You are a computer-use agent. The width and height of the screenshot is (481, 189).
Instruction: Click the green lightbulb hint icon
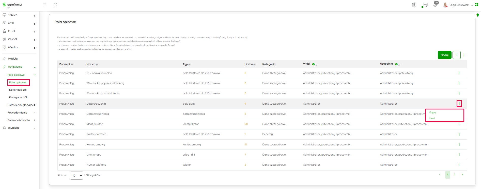click(477, 15)
